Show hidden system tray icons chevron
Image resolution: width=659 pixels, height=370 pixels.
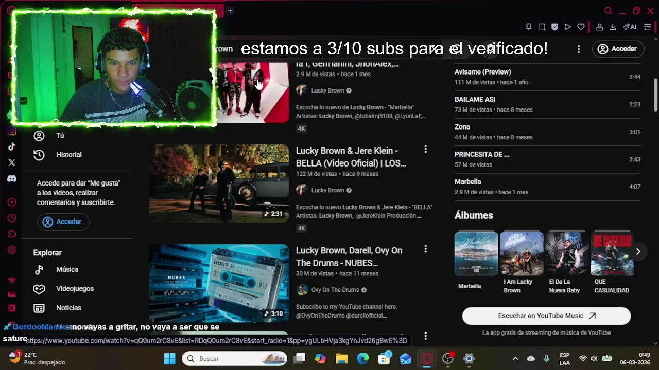pos(515,359)
